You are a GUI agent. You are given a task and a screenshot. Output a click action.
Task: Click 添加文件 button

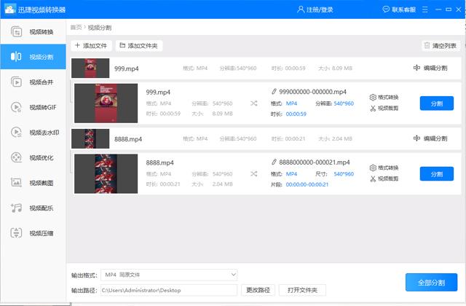pyautogui.click(x=91, y=45)
